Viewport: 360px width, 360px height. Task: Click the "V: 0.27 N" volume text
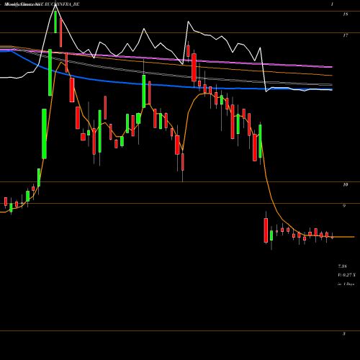pyautogui.click(x=347, y=275)
